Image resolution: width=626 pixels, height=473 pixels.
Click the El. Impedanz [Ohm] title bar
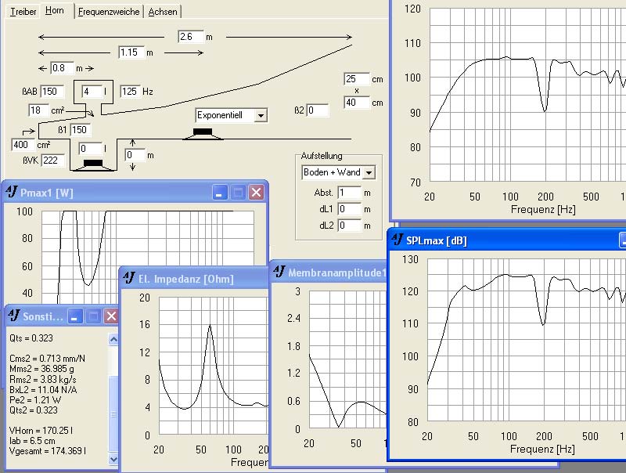[x=194, y=279]
